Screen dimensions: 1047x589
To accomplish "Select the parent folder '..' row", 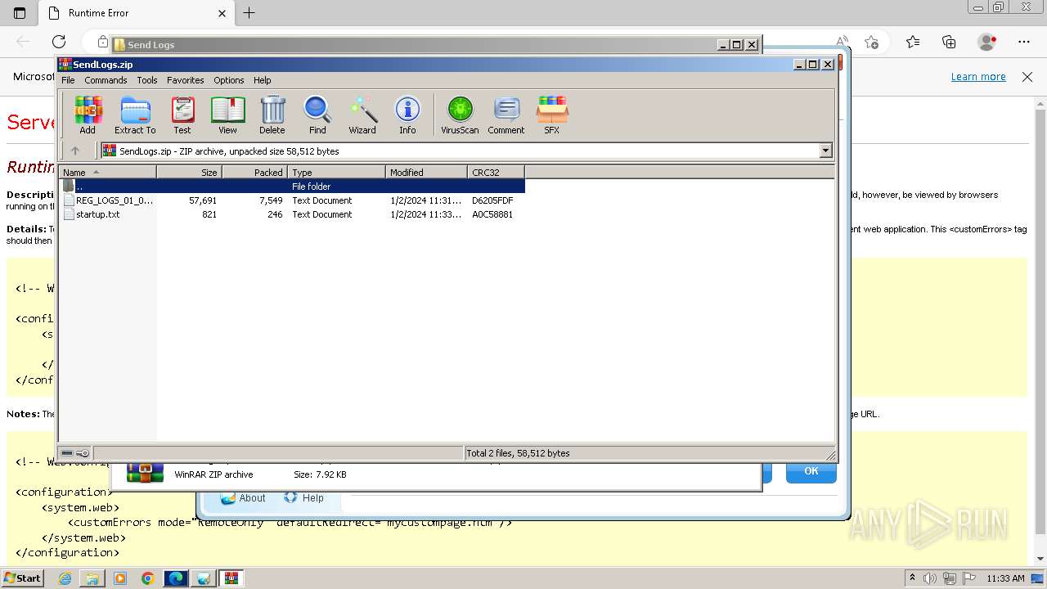I will click(x=292, y=187).
